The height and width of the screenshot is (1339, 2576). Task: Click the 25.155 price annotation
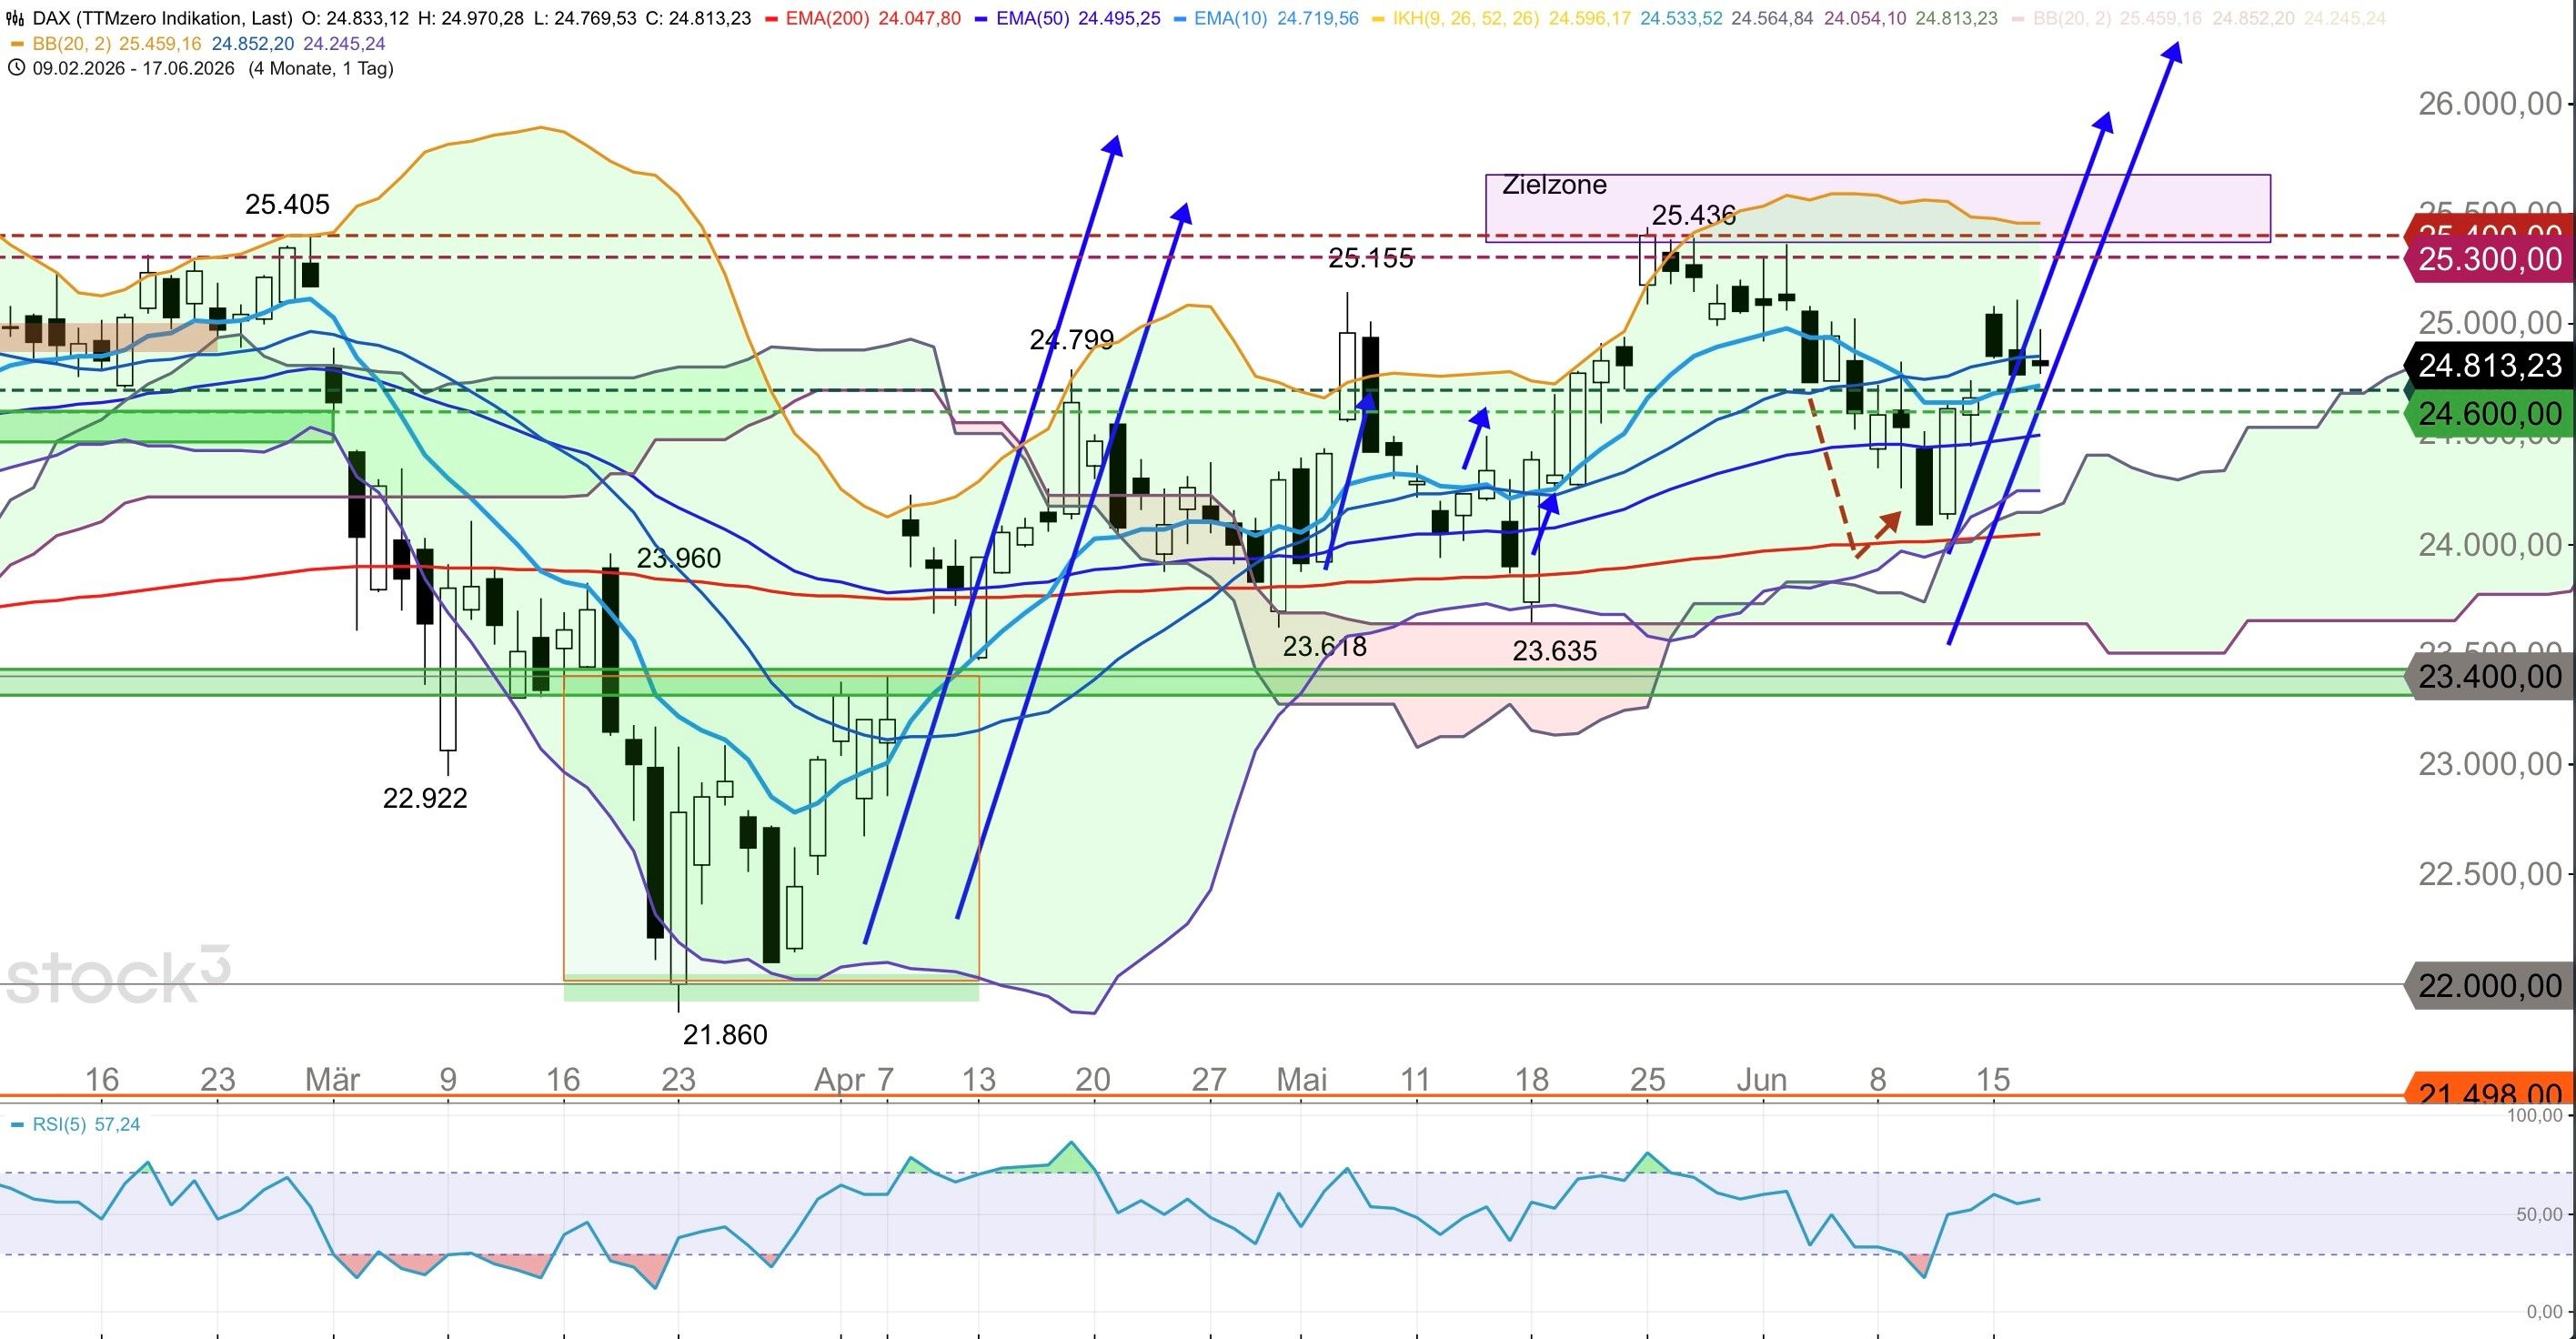tap(1370, 258)
